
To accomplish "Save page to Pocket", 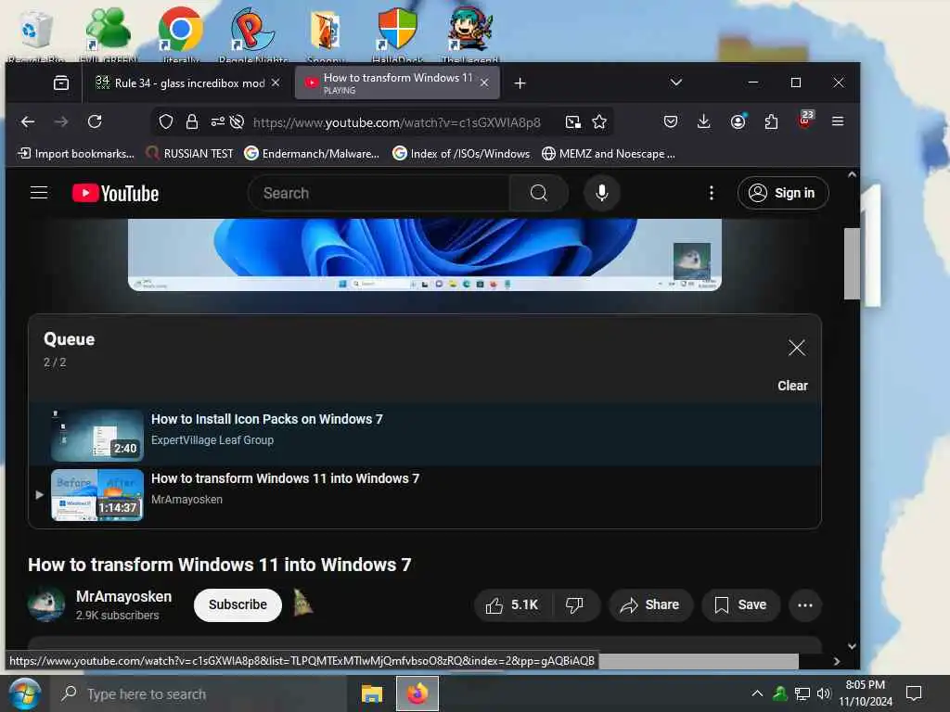I will [x=670, y=121].
